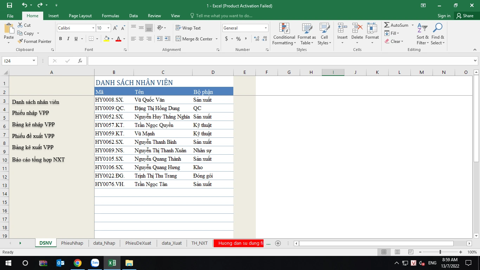Click the Increase Indent icon
The image size is (480, 270).
tap(167, 39)
